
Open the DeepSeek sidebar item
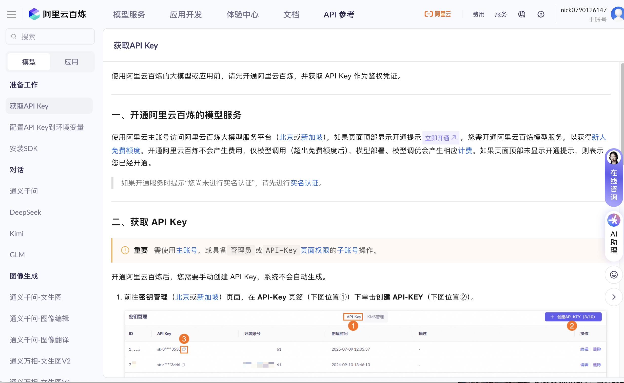tap(25, 212)
